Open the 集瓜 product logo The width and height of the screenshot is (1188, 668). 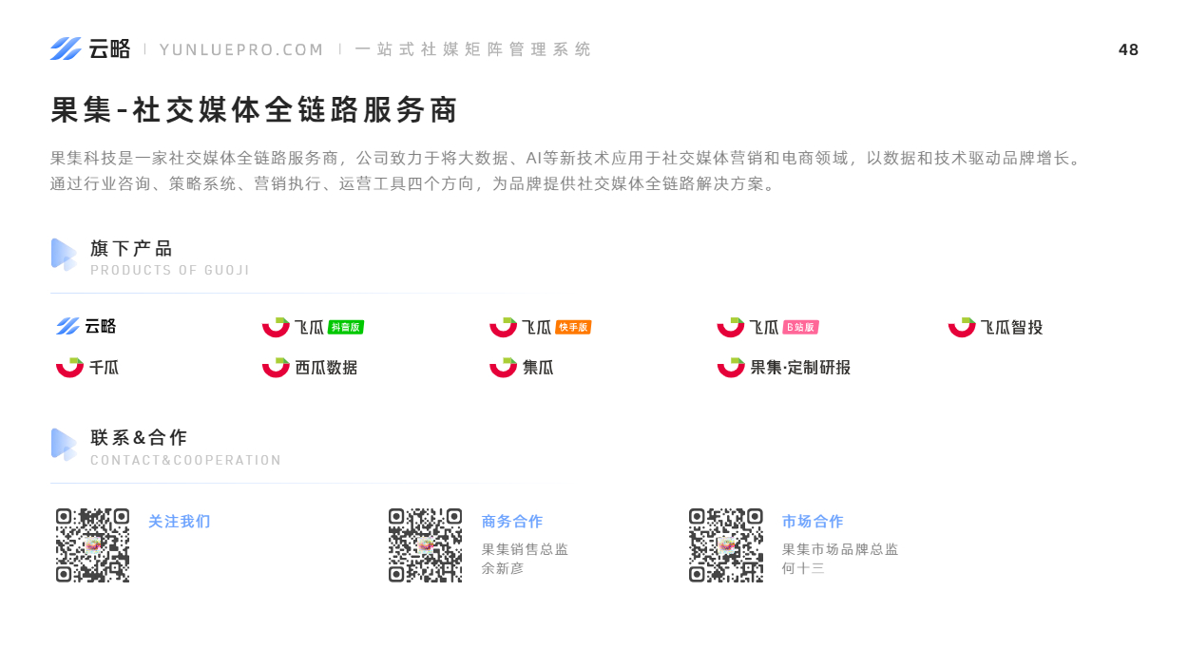pos(522,367)
